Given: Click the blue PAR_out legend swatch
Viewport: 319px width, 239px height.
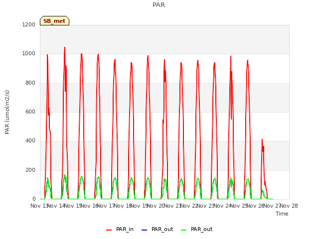Looking at the screenshot, I should (x=144, y=230).
